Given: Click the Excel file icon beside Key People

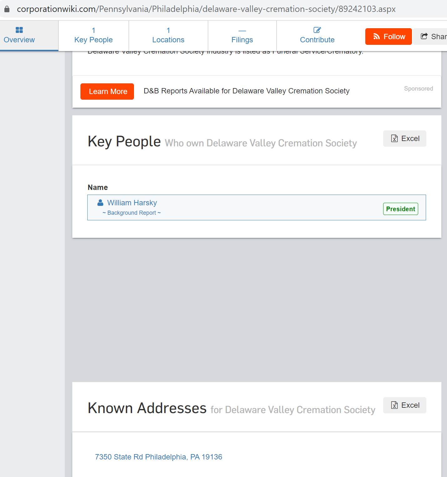Looking at the screenshot, I should [x=395, y=139].
